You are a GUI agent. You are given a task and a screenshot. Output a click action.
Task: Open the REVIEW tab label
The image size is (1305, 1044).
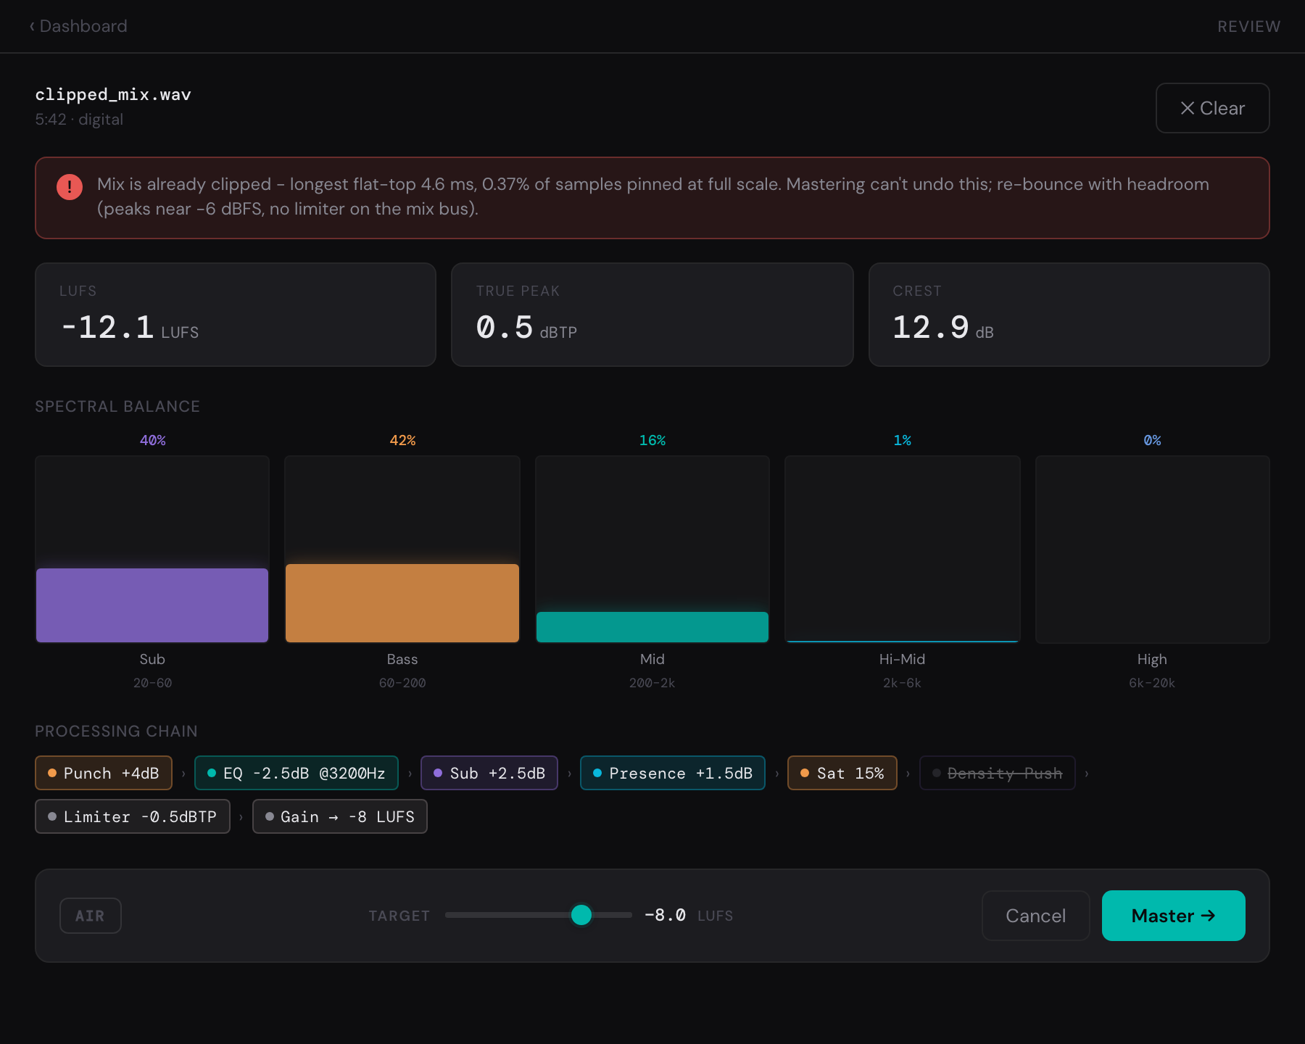(x=1248, y=26)
